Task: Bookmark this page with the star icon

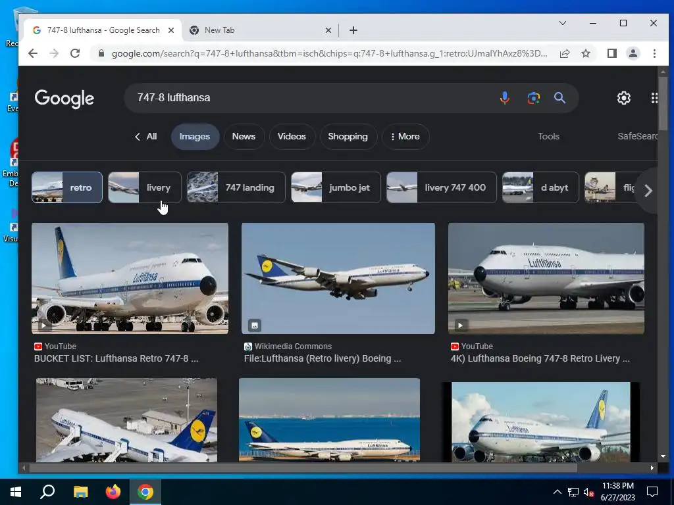Action: click(585, 53)
